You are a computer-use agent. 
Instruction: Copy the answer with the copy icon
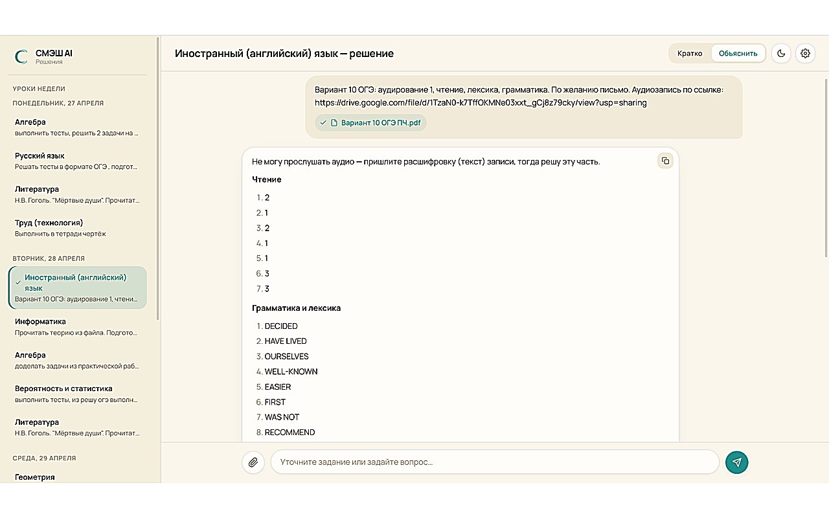point(665,161)
